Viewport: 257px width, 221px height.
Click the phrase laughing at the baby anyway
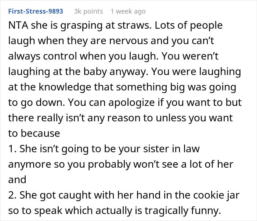click(78, 72)
